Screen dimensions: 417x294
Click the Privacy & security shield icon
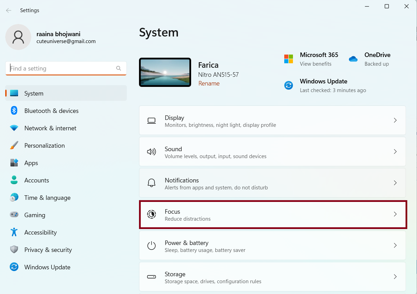[14, 250]
